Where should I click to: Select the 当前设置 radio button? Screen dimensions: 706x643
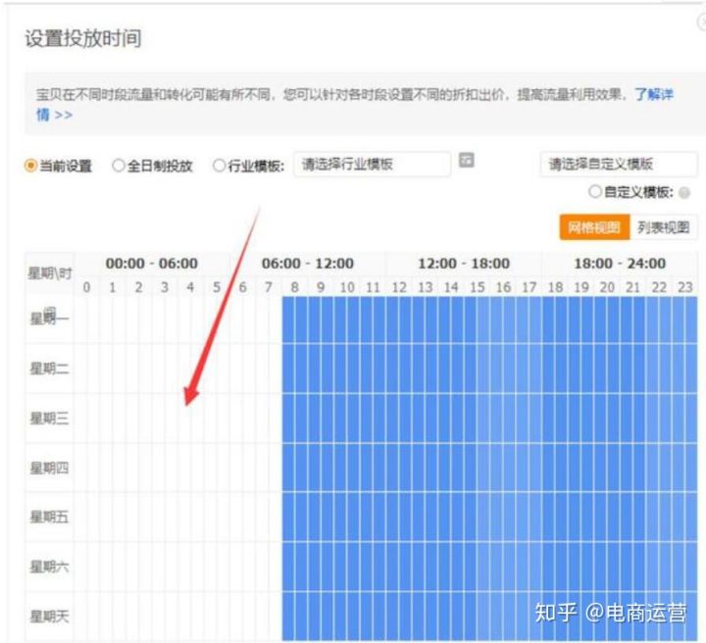(30, 166)
